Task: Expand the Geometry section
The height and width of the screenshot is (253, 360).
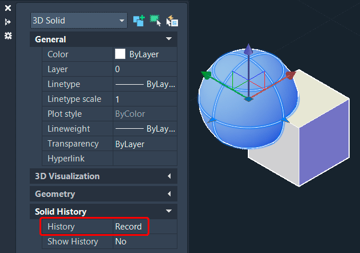Action: click(x=169, y=194)
